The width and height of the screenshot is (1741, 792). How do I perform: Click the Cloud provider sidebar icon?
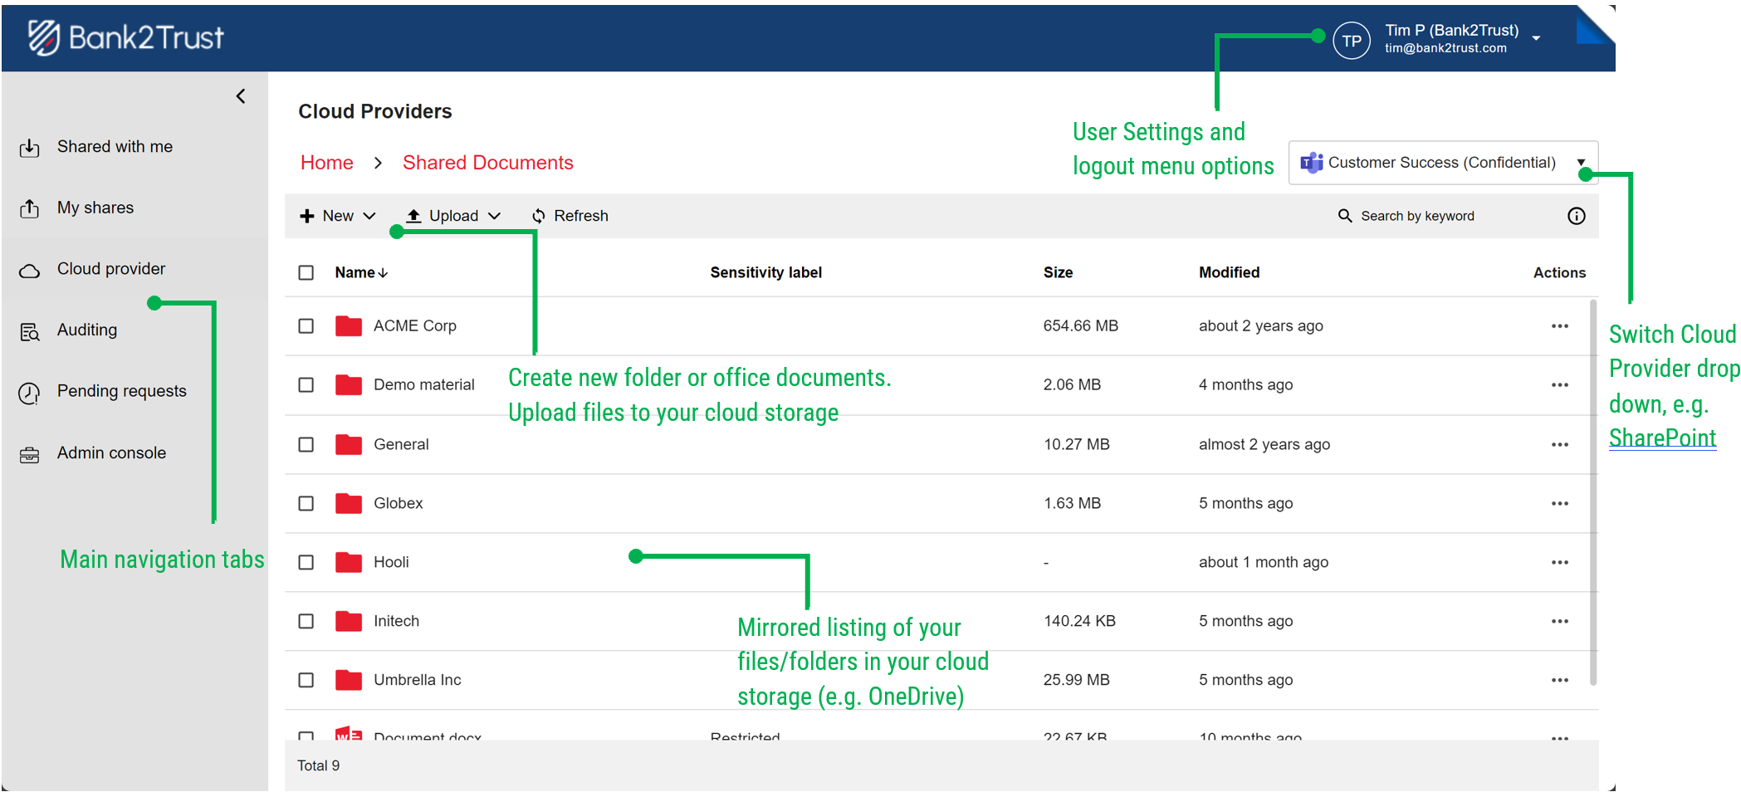click(30, 268)
